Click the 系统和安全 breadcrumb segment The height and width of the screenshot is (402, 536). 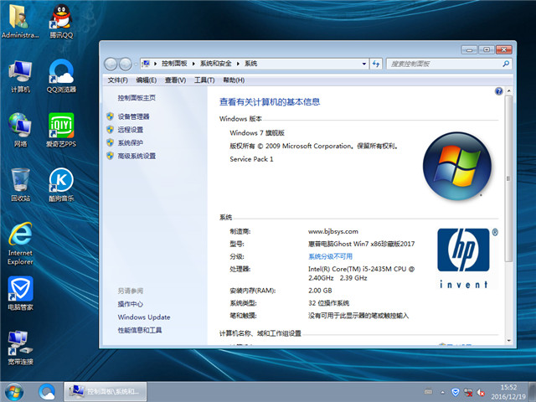click(216, 64)
